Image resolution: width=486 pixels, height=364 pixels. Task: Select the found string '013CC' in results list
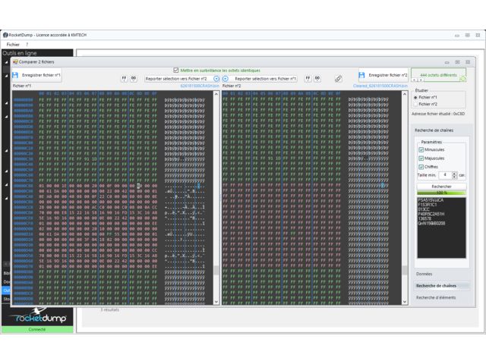[x=424, y=209]
